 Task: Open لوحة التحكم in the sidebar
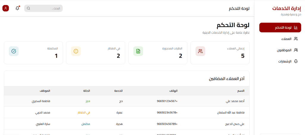(280, 28)
